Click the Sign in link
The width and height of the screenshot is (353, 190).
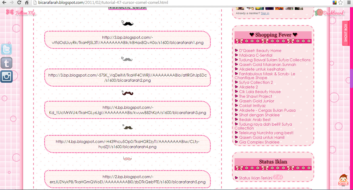(x=265, y=13)
